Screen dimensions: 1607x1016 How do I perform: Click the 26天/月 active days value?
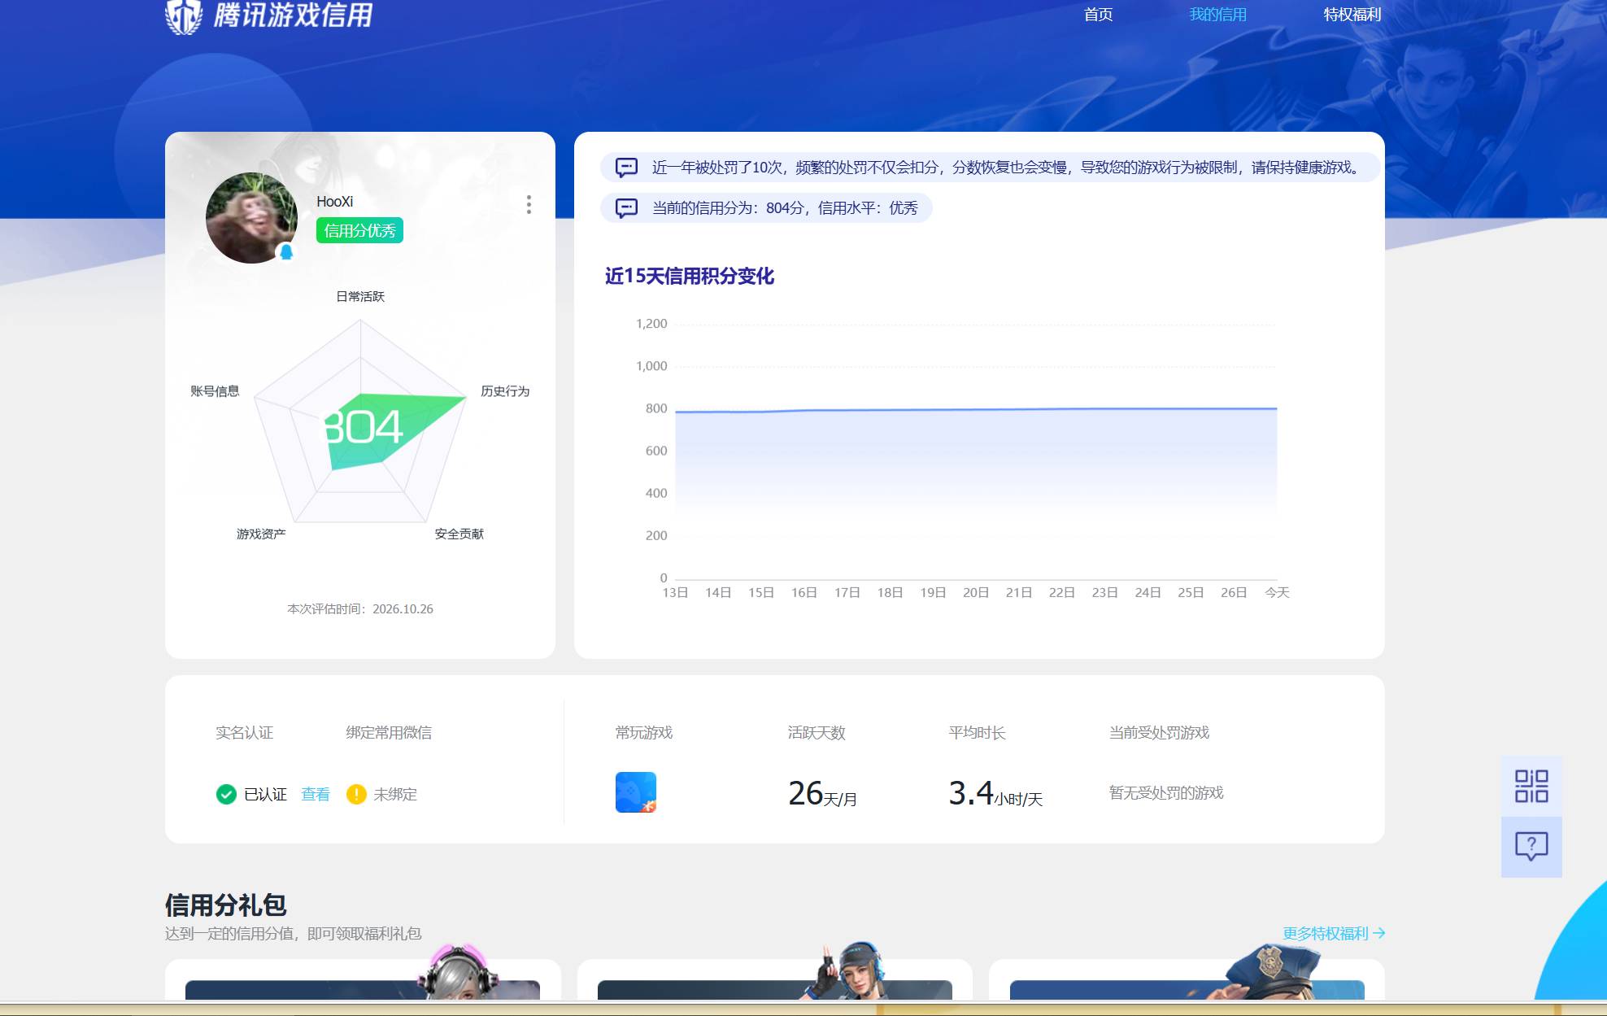coord(822,793)
